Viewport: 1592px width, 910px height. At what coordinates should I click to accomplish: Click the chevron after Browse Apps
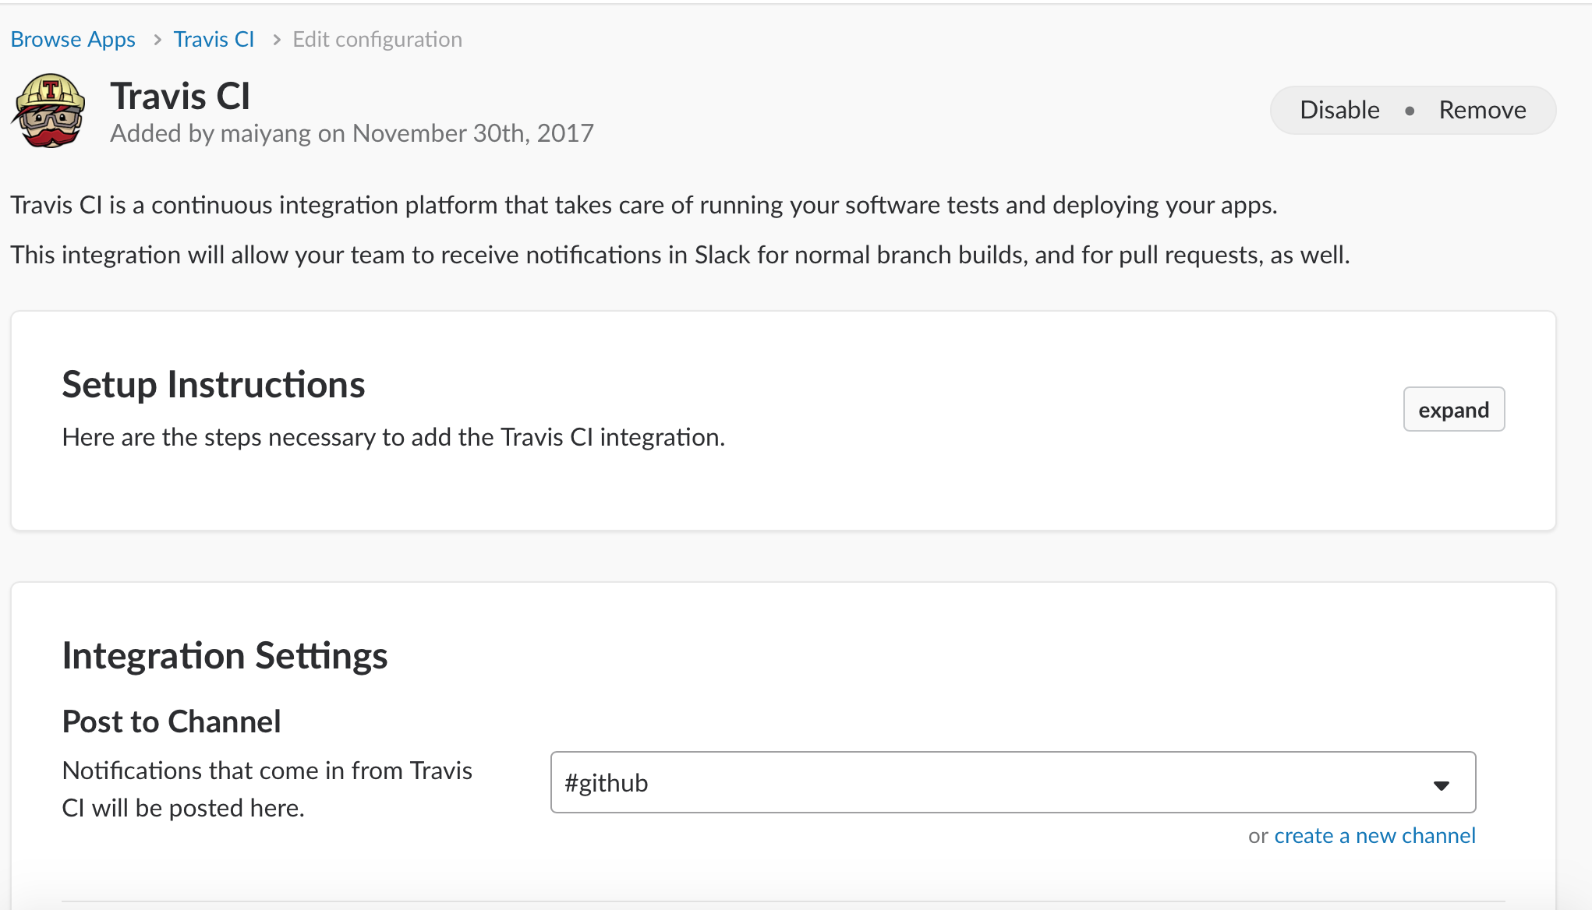click(157, 40)
